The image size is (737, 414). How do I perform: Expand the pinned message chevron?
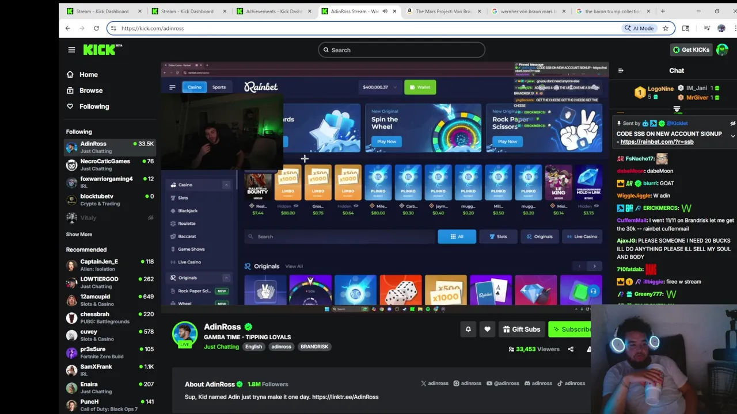(732, 136)
